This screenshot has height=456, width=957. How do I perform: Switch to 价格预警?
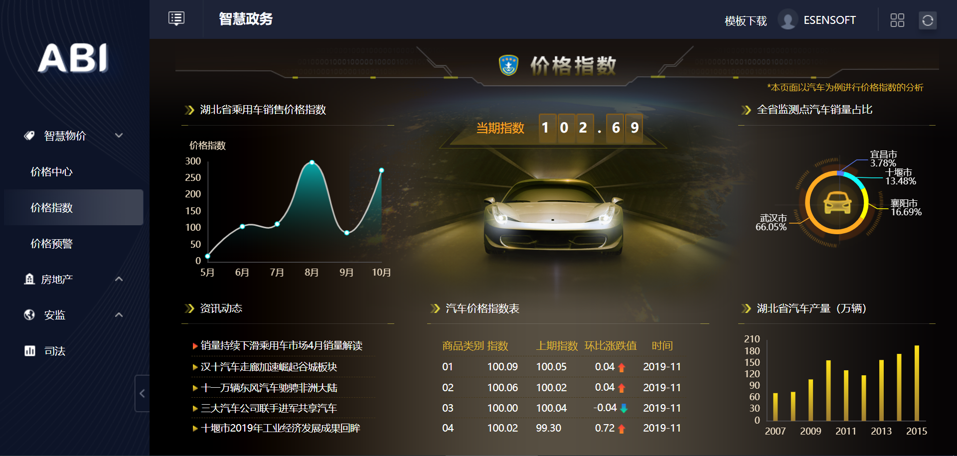52,244
